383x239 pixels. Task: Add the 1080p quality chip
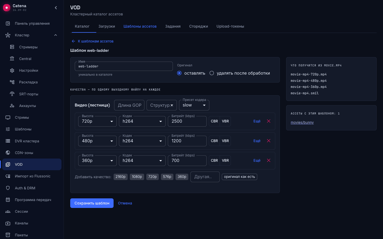click(137, 177)
